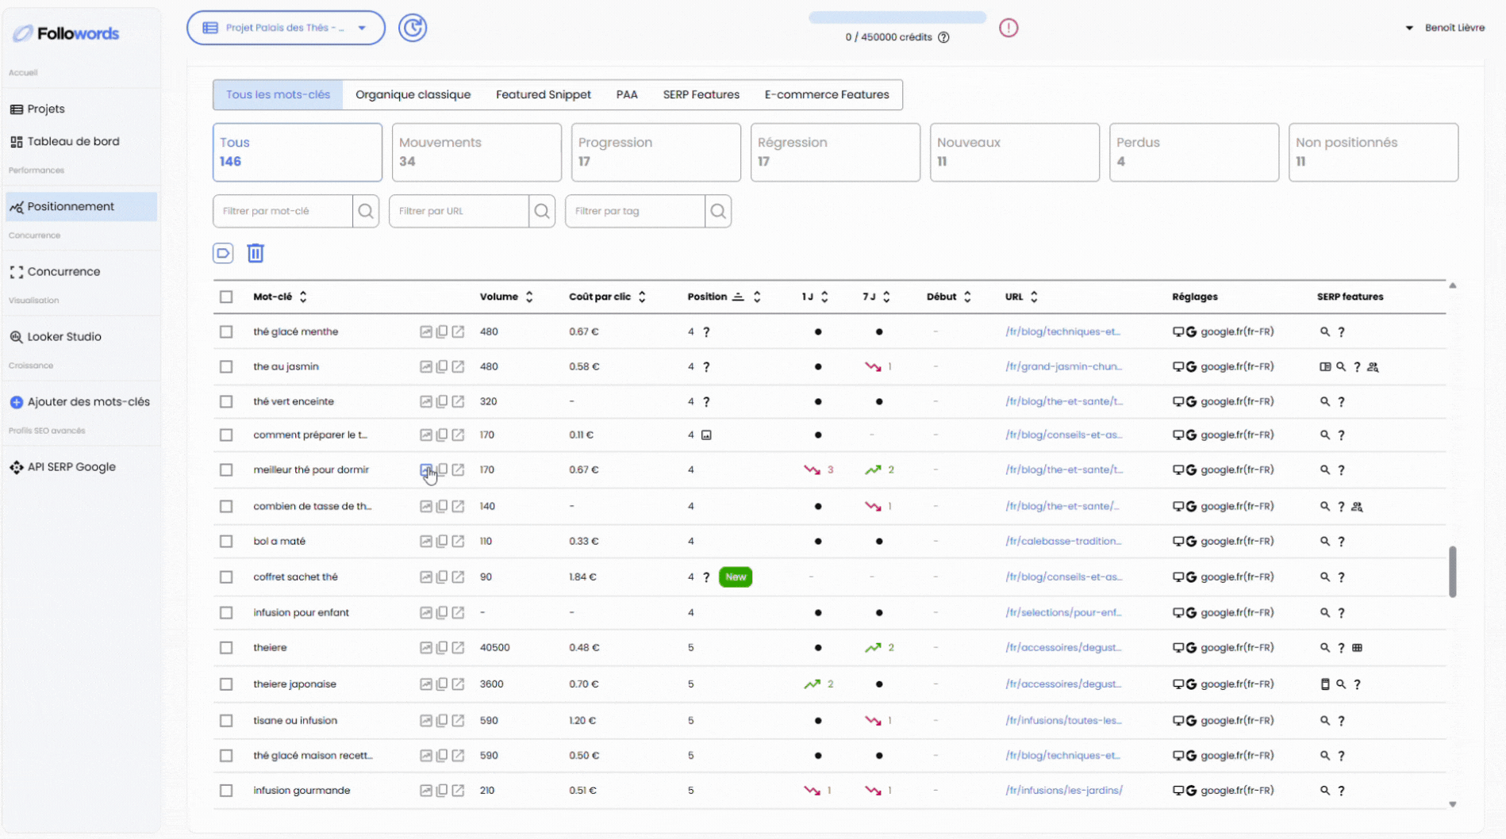Screen dimensions: 1506x839
Task: Toggle the select-all checkbox in table header
Action: click(x=226, y=297)
